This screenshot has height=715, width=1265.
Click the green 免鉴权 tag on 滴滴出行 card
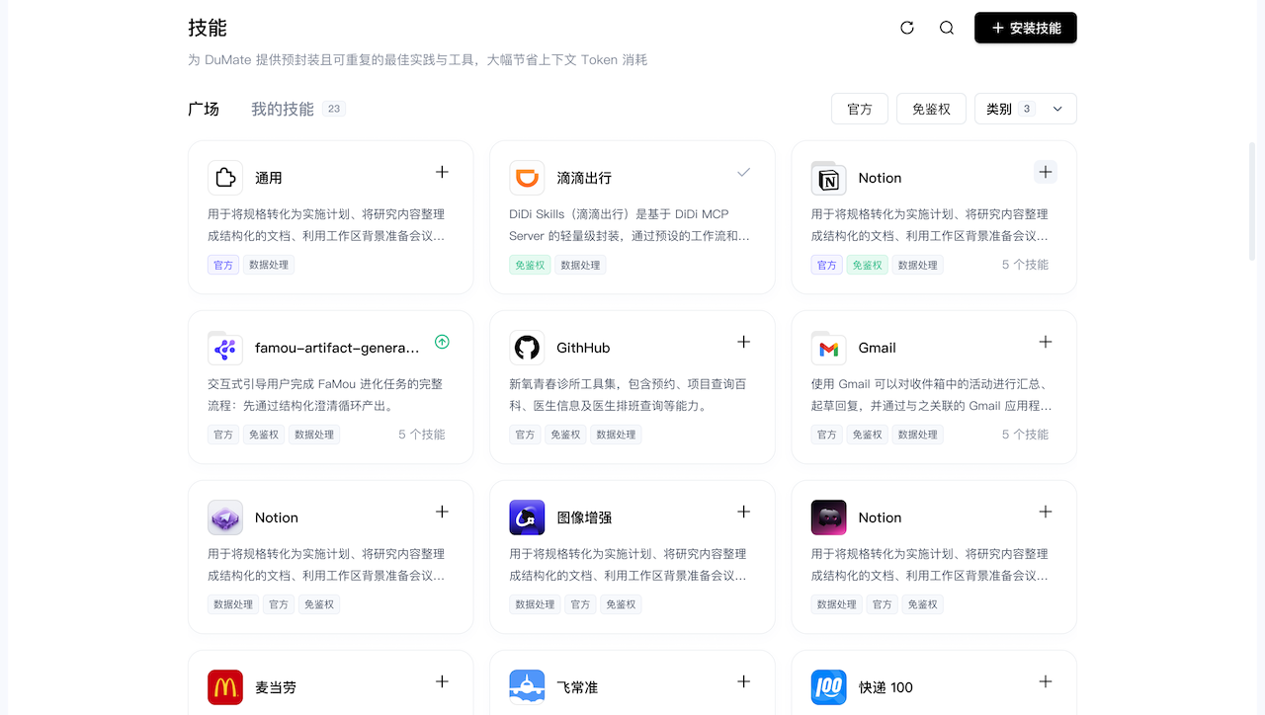[530, 265]
